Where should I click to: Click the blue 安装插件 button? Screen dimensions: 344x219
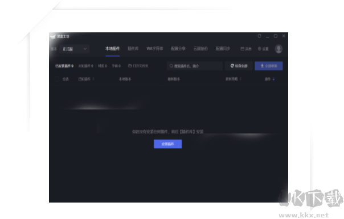168,144
